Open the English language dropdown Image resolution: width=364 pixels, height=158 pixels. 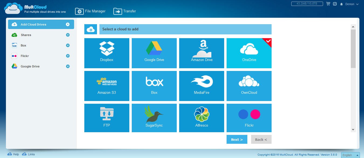[x=351, y=155]
